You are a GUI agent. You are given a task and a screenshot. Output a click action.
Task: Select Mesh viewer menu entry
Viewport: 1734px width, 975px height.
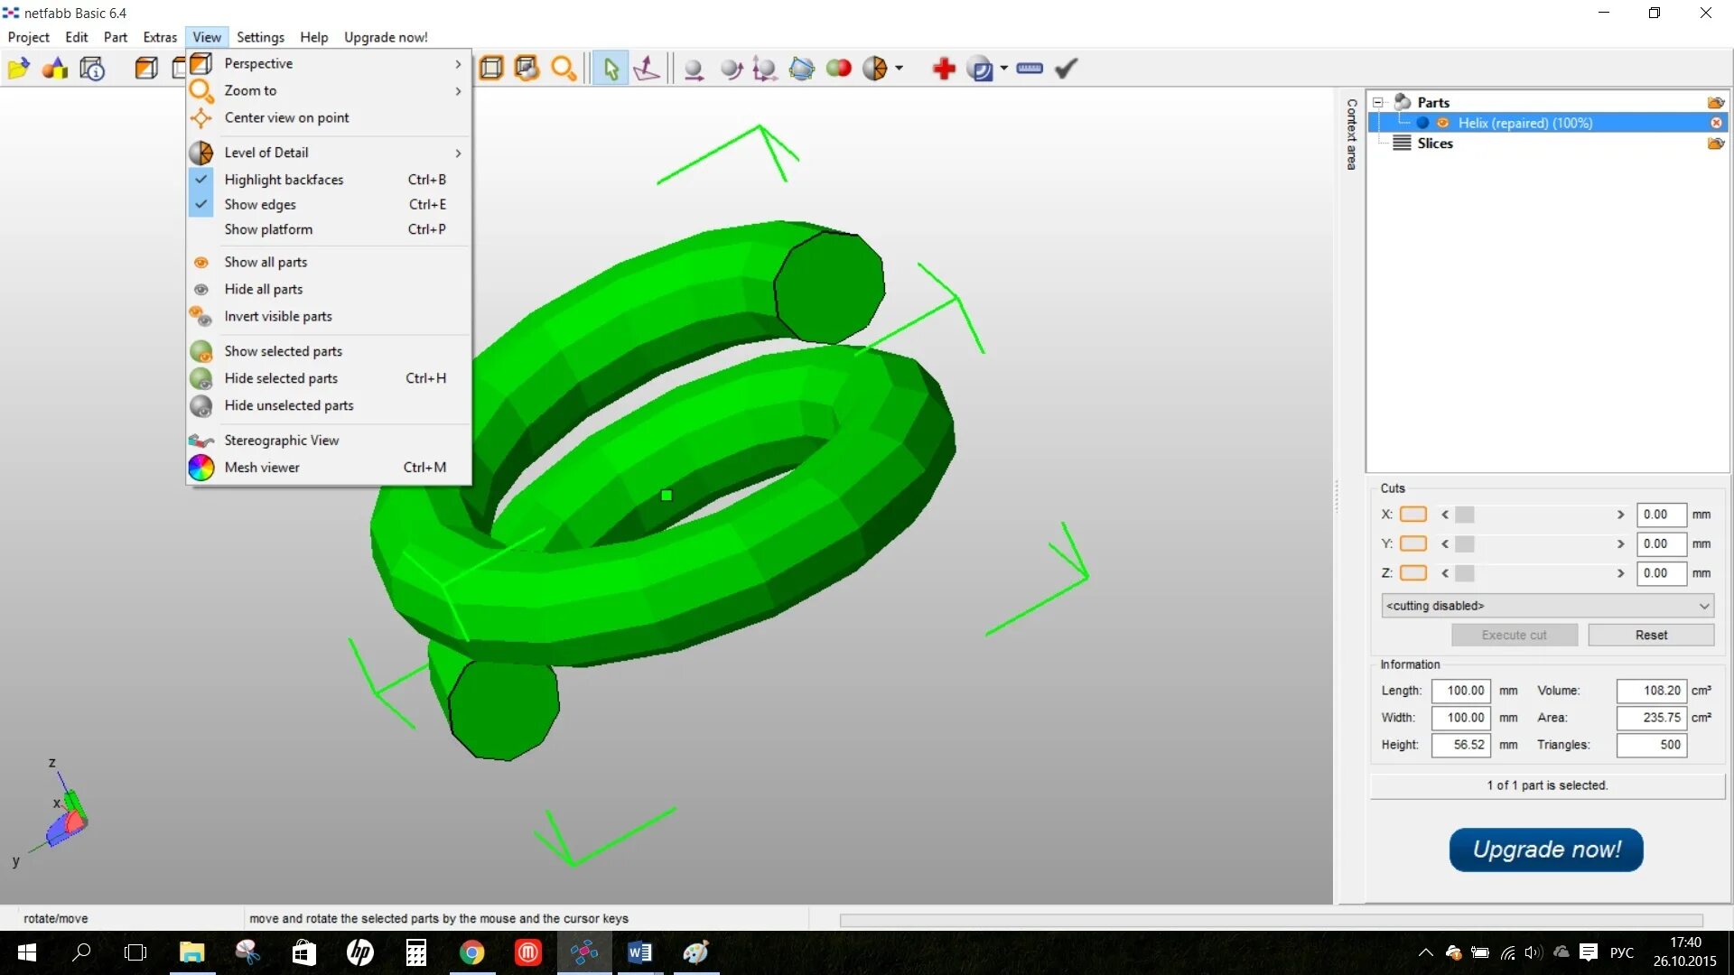[262, 468]
